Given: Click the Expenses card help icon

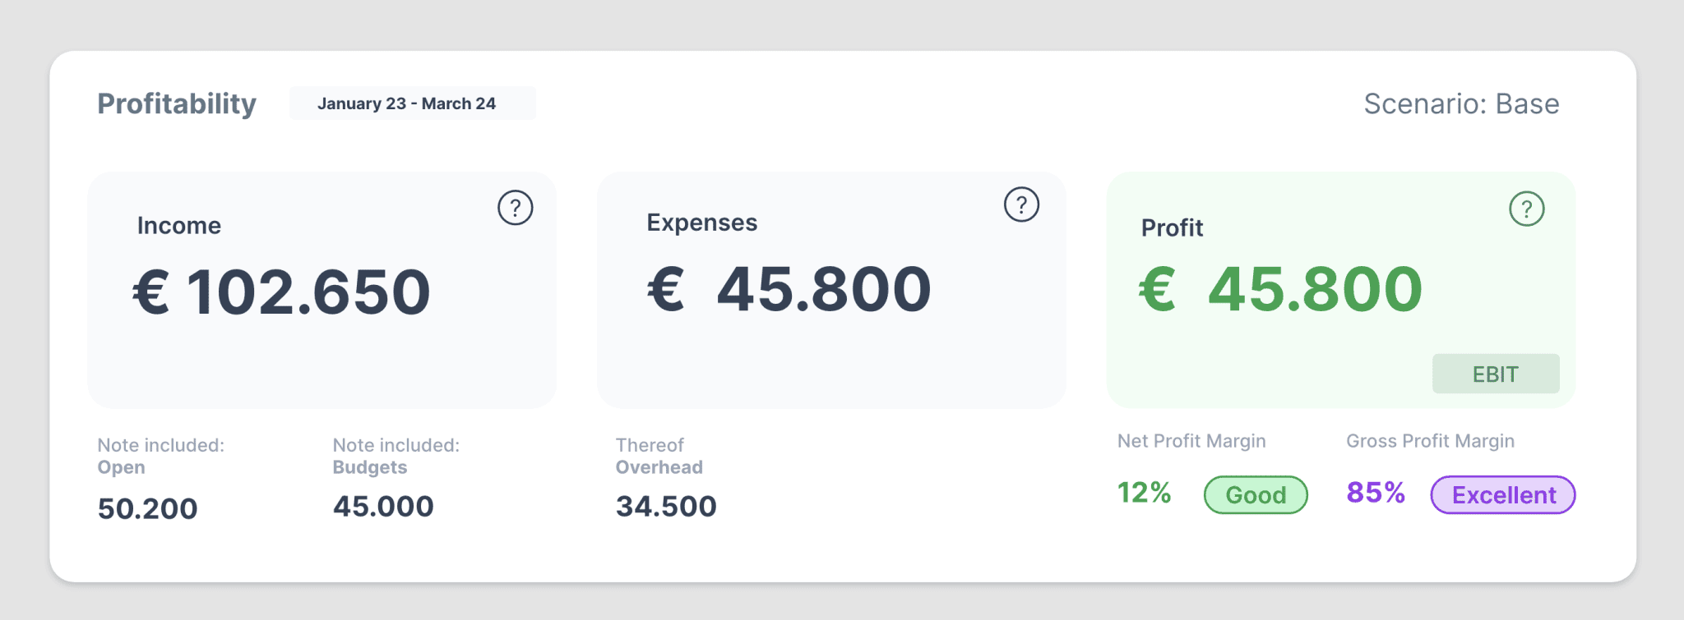Looking at the screenshot, I should click(1021, 204).
